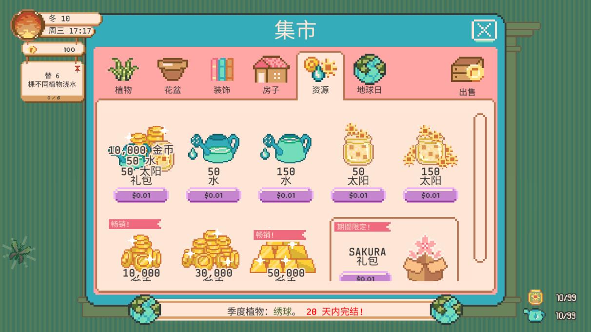Select the sakura gift box icon
Viewport: 591px width, 332px height.
(425, 258)
